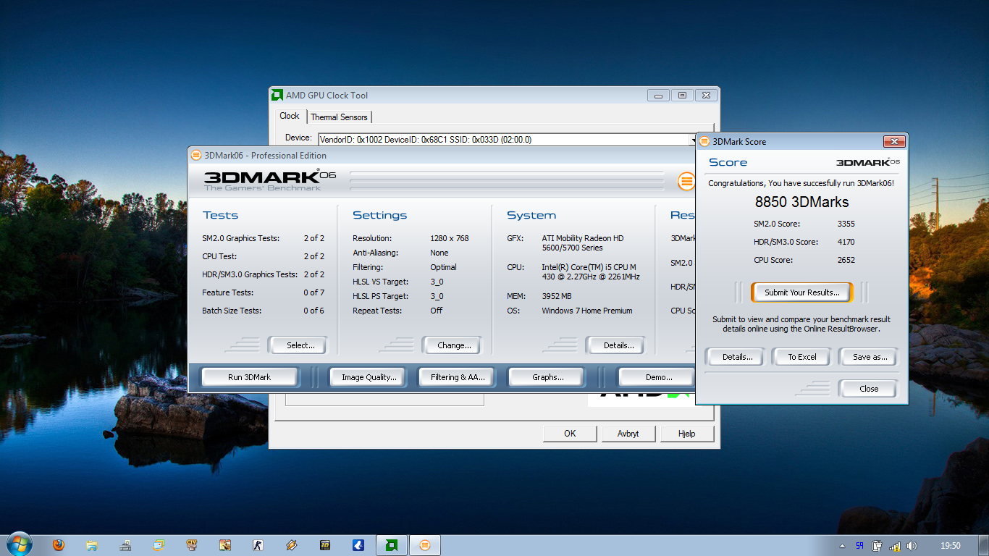Minimize the AMD GPU Clock Tool window
989x556 pixels.
pyautogui.click(x=658, y=95)
